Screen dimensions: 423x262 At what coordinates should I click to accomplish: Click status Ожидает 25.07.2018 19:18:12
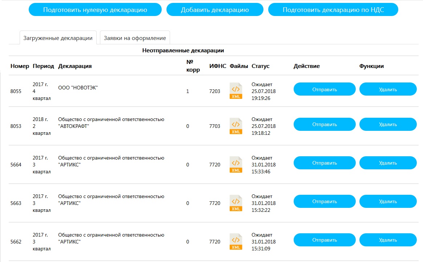(263, 126)
